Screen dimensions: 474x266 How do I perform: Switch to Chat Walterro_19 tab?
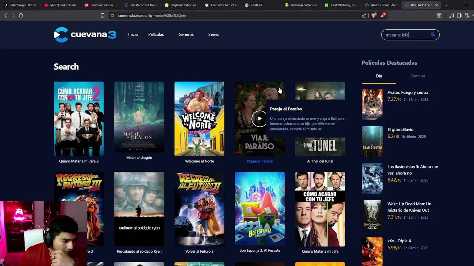coord(341,5)
